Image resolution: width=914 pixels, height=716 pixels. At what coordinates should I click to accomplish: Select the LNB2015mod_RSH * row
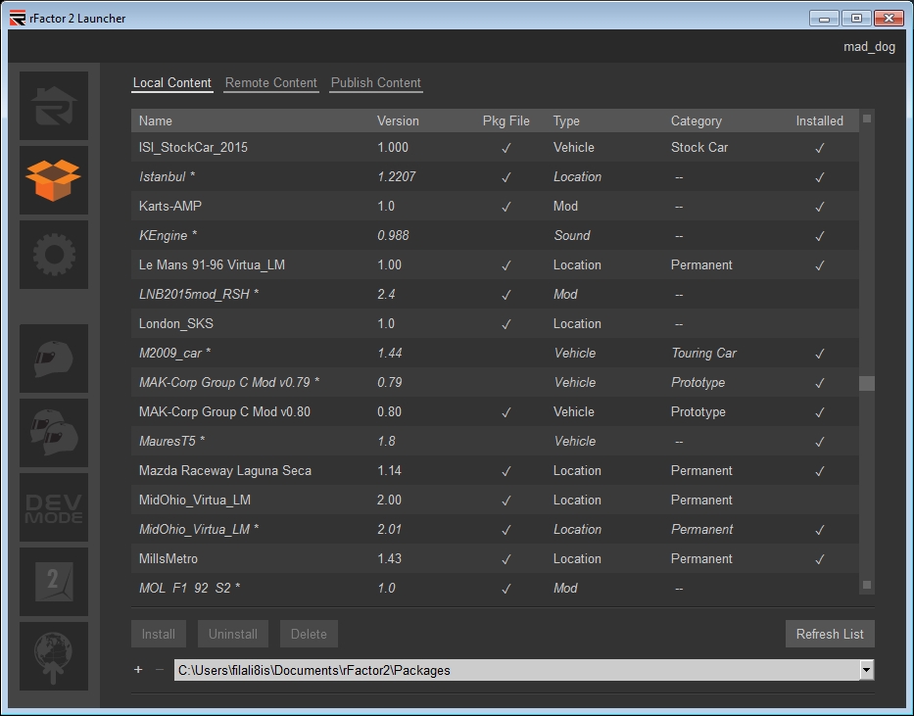(495, 294)
